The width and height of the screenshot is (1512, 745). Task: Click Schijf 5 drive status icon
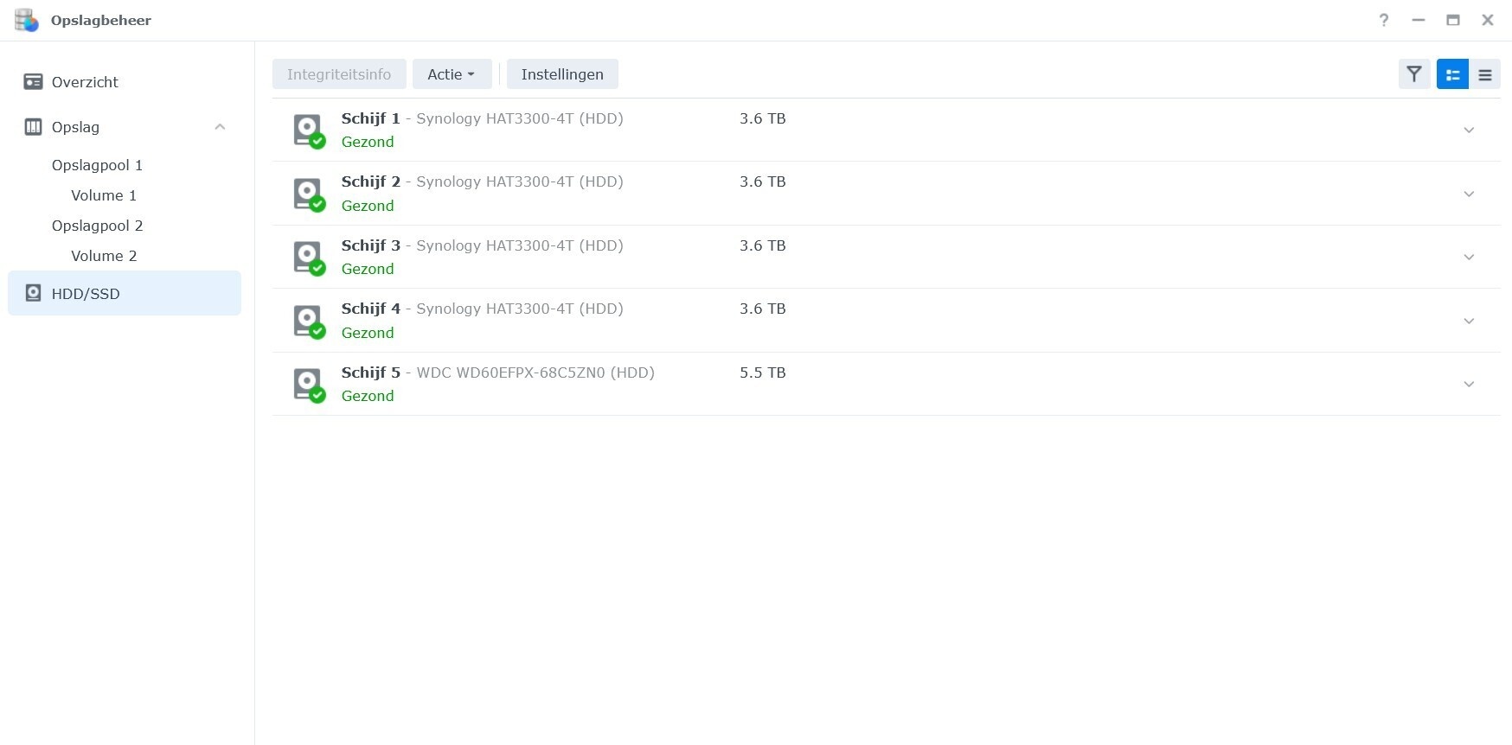point(308,384)
